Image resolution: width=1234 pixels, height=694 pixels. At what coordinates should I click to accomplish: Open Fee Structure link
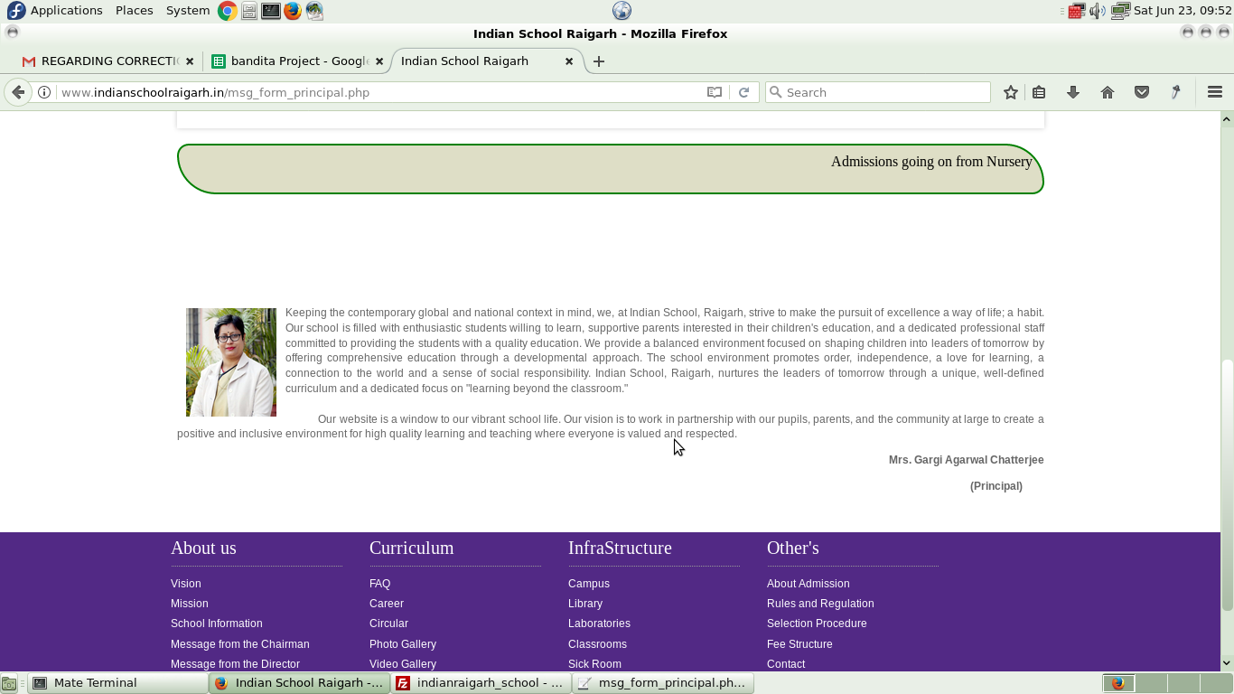pyautogui.click(x=799, y=644)
